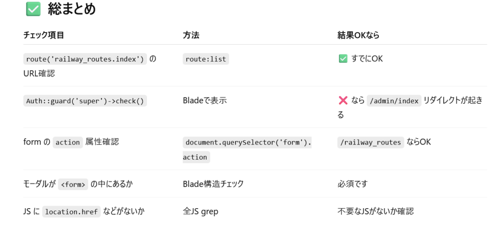Select the route('railway_routes.index') code snippet
Screen dimensions: 498x246
[x=85, y=59]
